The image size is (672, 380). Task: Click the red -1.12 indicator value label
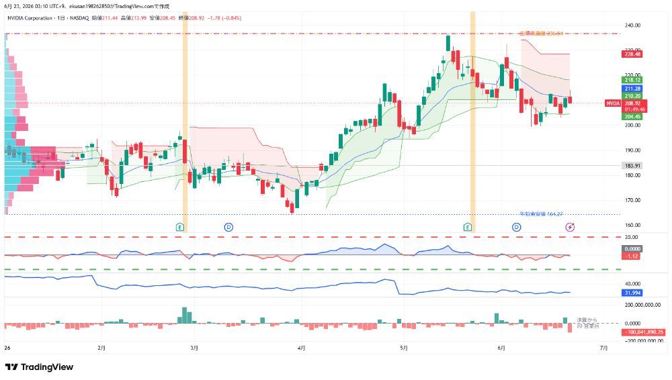point(631,256)
